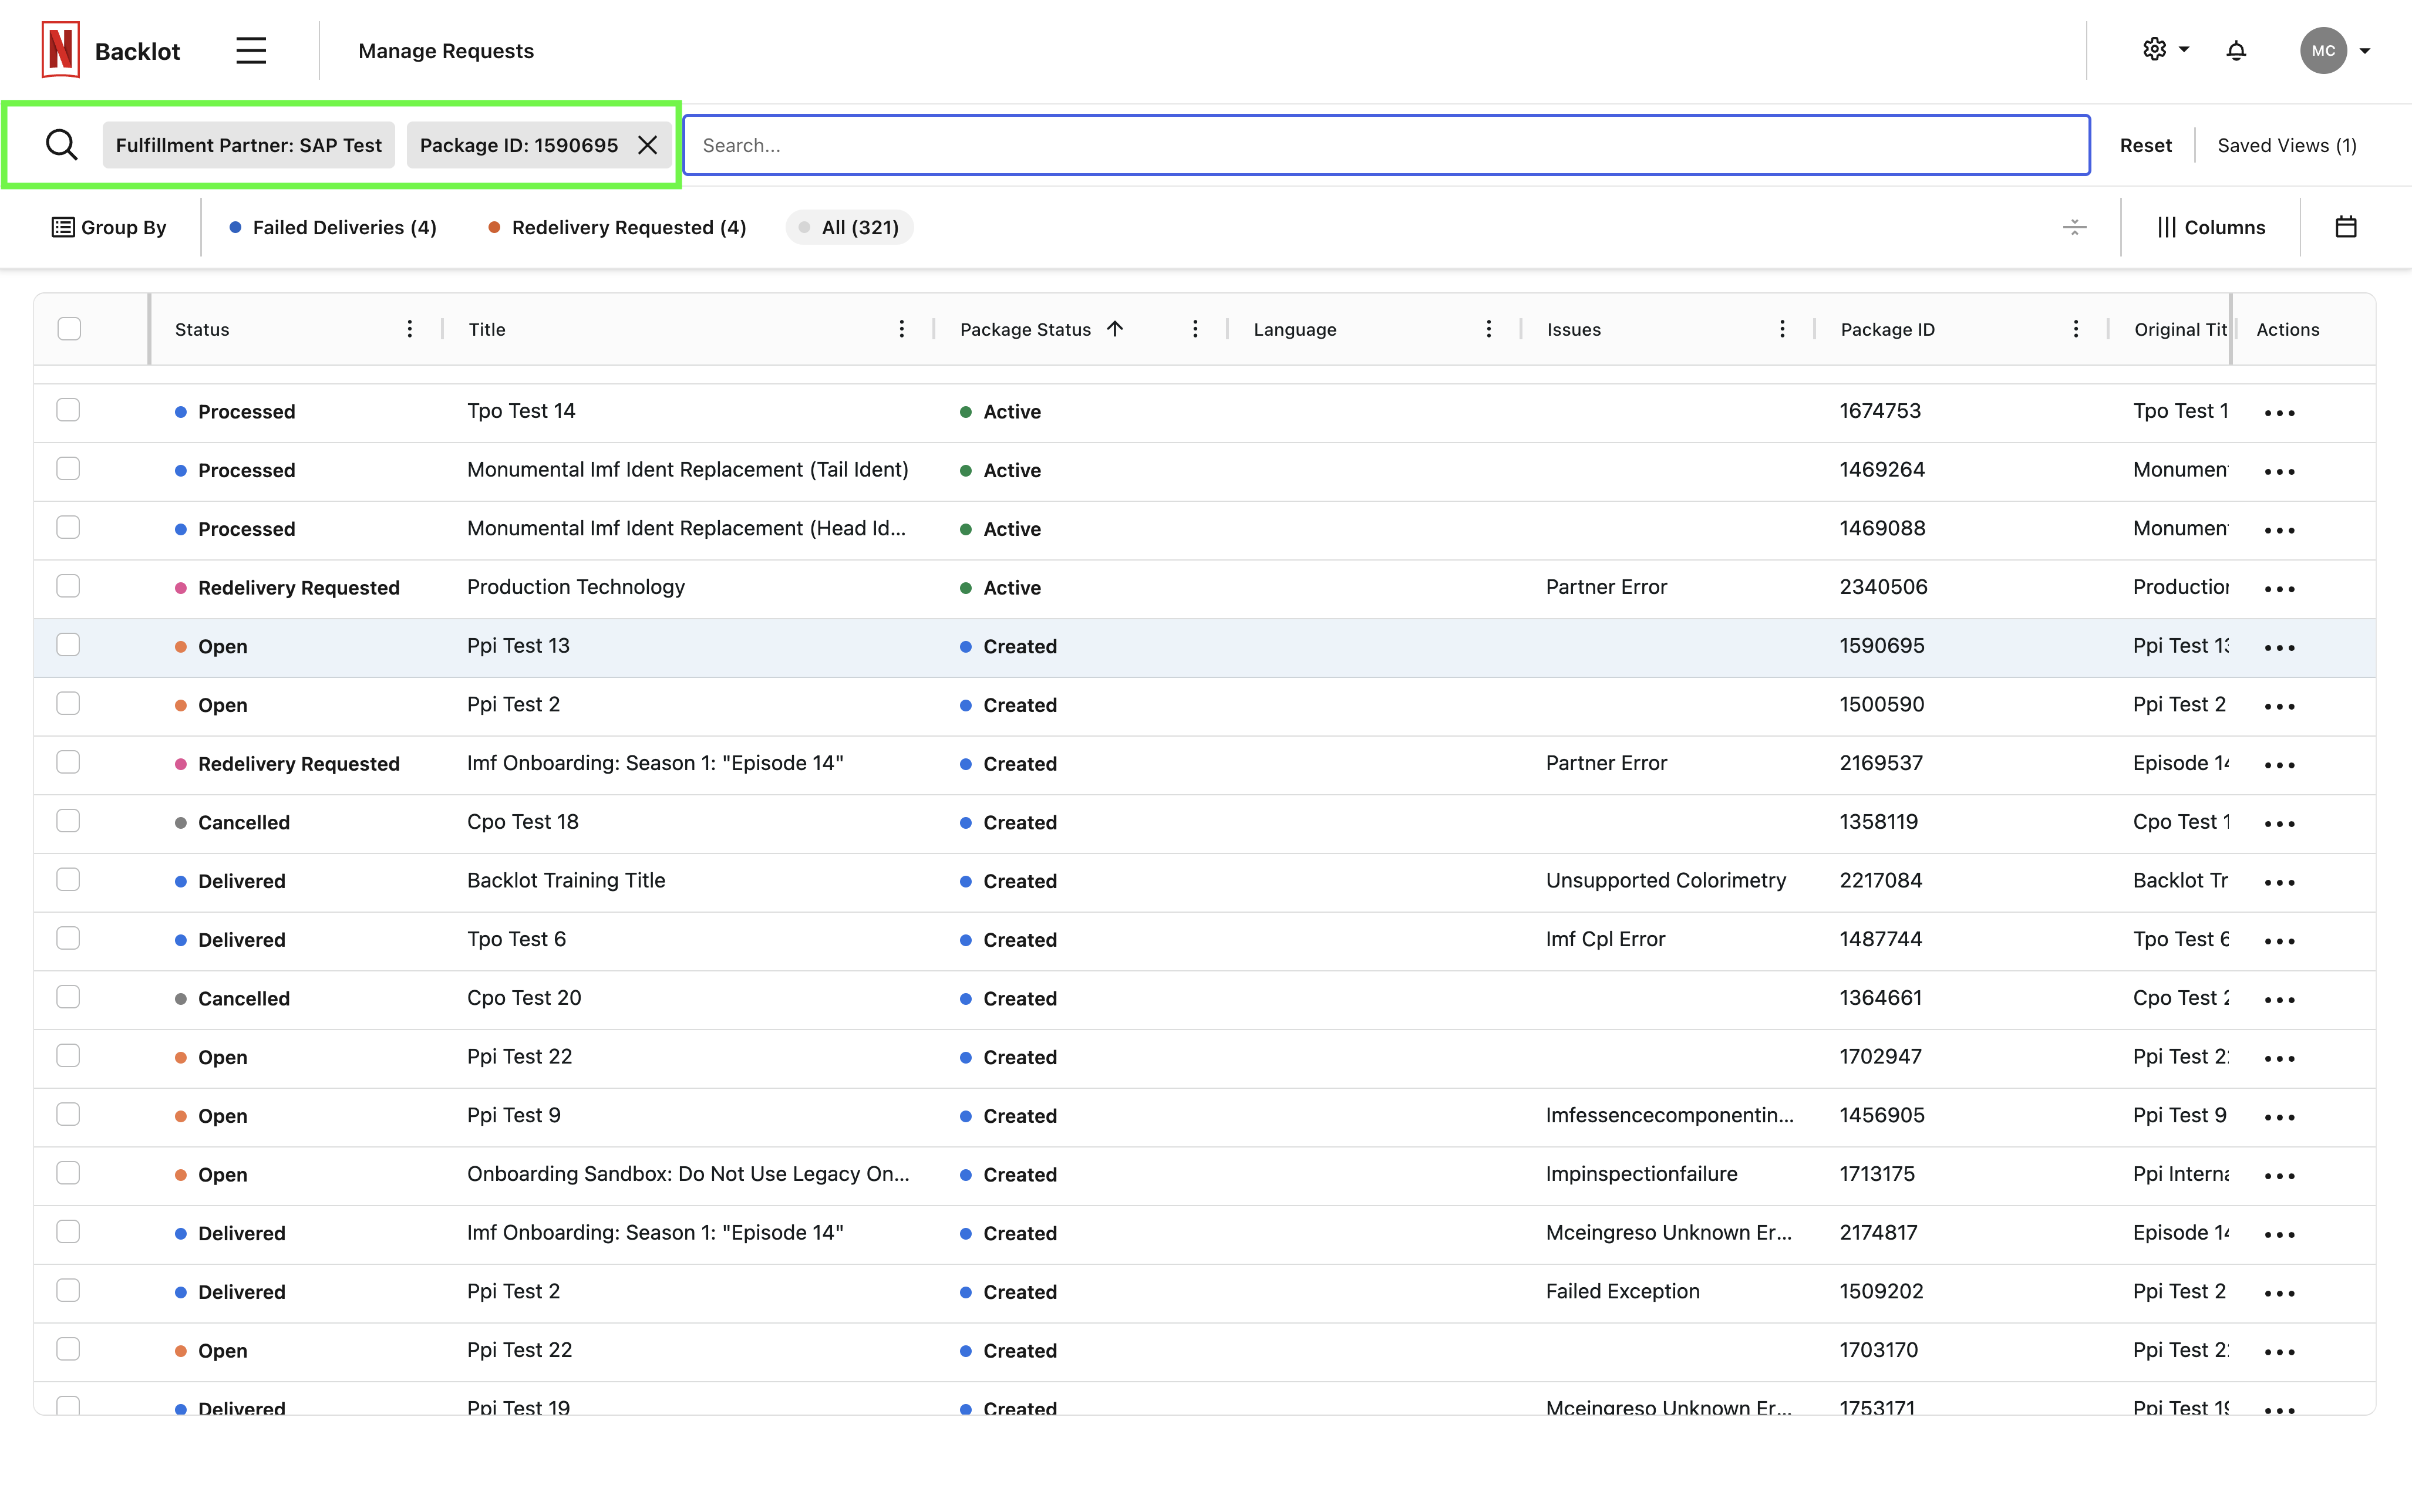Remove the Package ID 1590695 filter chip
Screen dimensions: 2412x1512
click(648, 145)
